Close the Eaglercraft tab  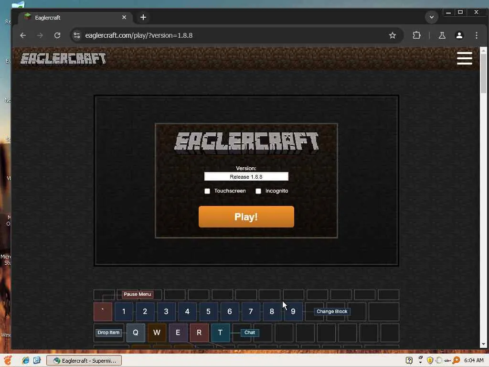click(124, 18)
